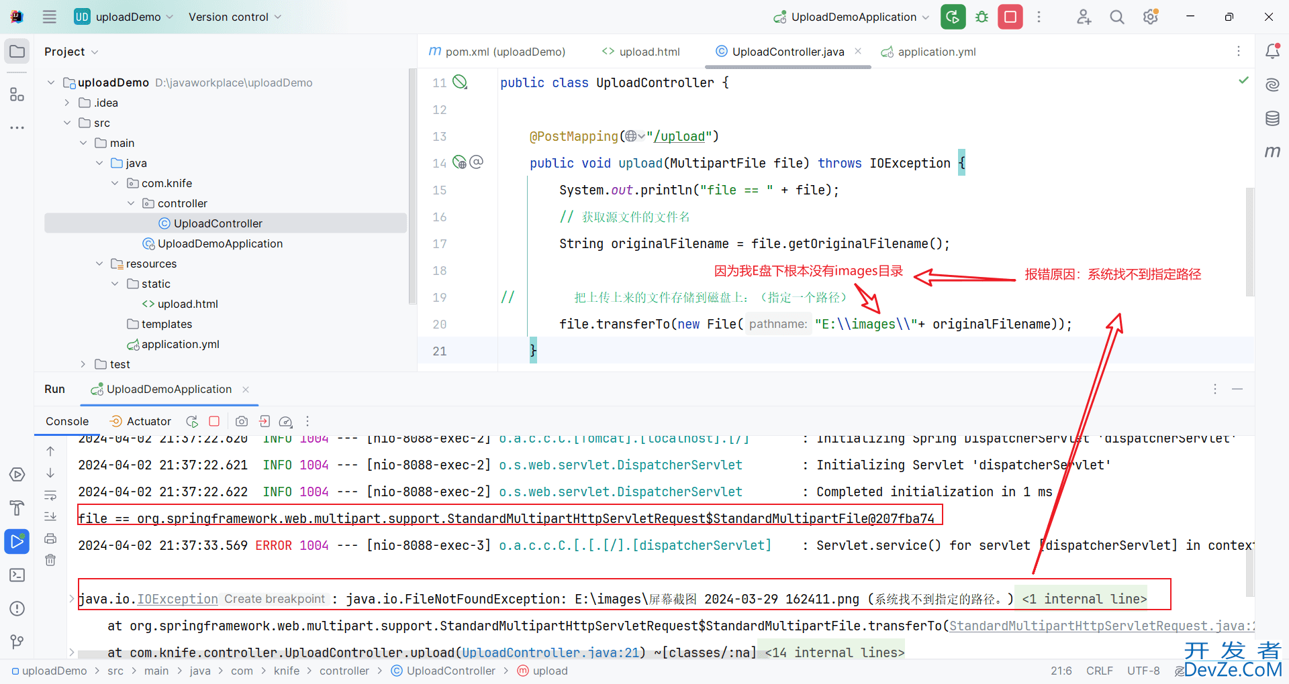Expand the .idea folder
1289x684 pixels.
(x=66, y=103)
